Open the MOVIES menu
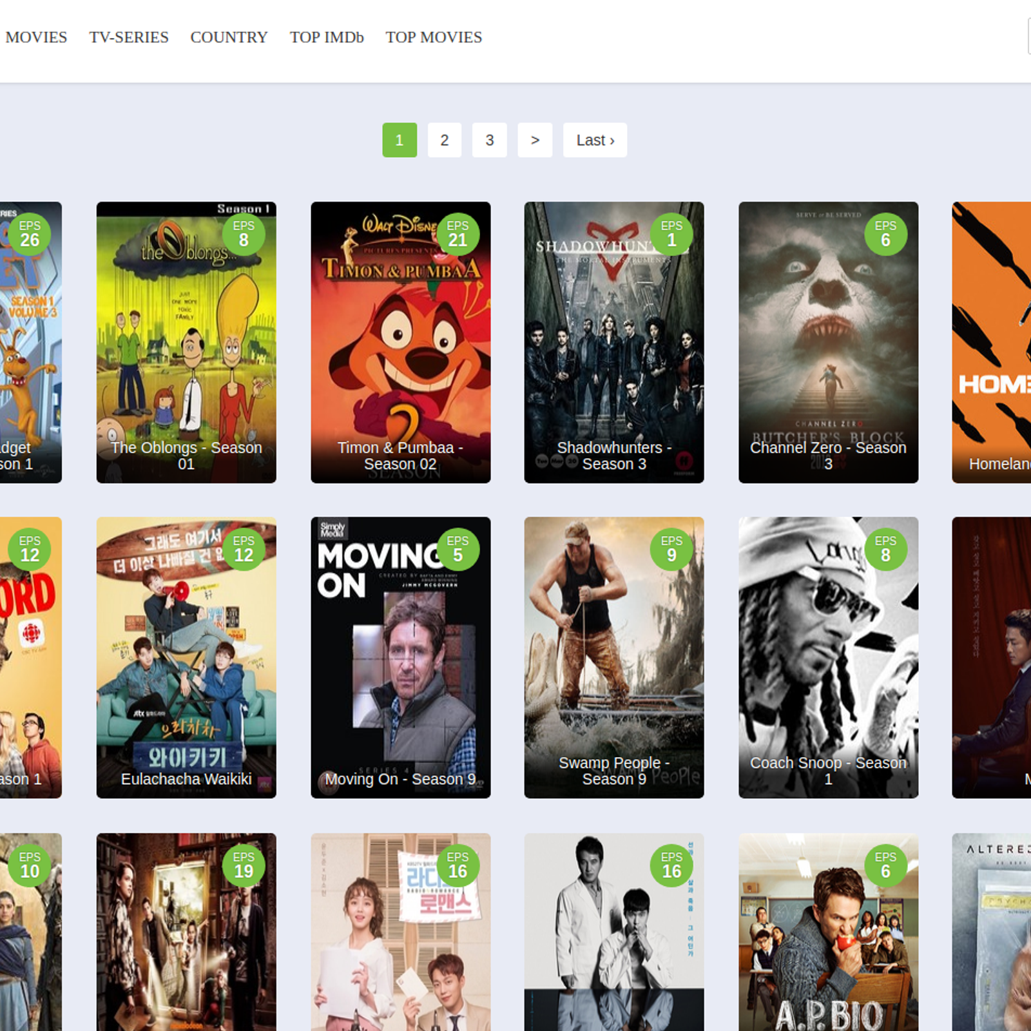The width and height of the screenshot is (1031, 1031). coord(36,37)
